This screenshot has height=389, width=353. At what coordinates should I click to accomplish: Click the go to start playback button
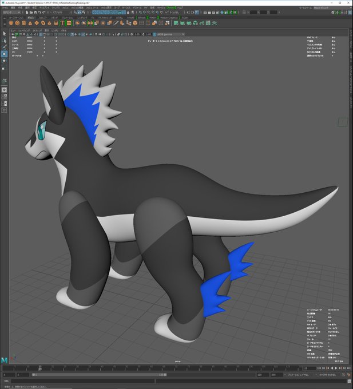pos(319,368)
